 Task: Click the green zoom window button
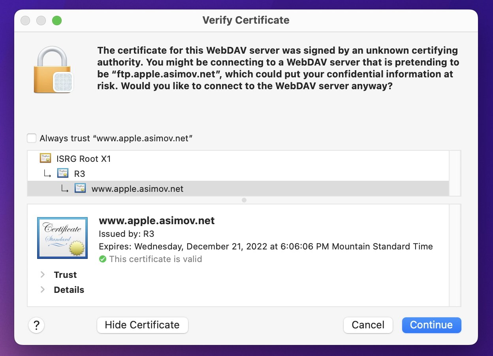(x=57, y=21)
